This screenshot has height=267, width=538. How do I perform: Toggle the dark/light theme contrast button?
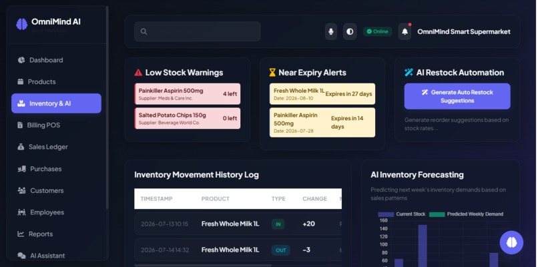pyautogui.click(x=350, y=31)
